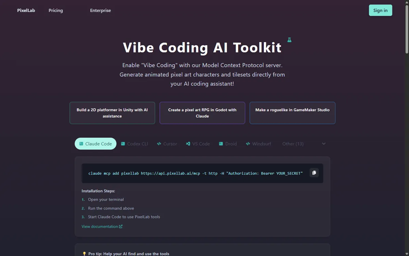This screenshot has width=409, height=256.
Task: Click the 'Run the command above' step
Action: (x=111, y=208)
